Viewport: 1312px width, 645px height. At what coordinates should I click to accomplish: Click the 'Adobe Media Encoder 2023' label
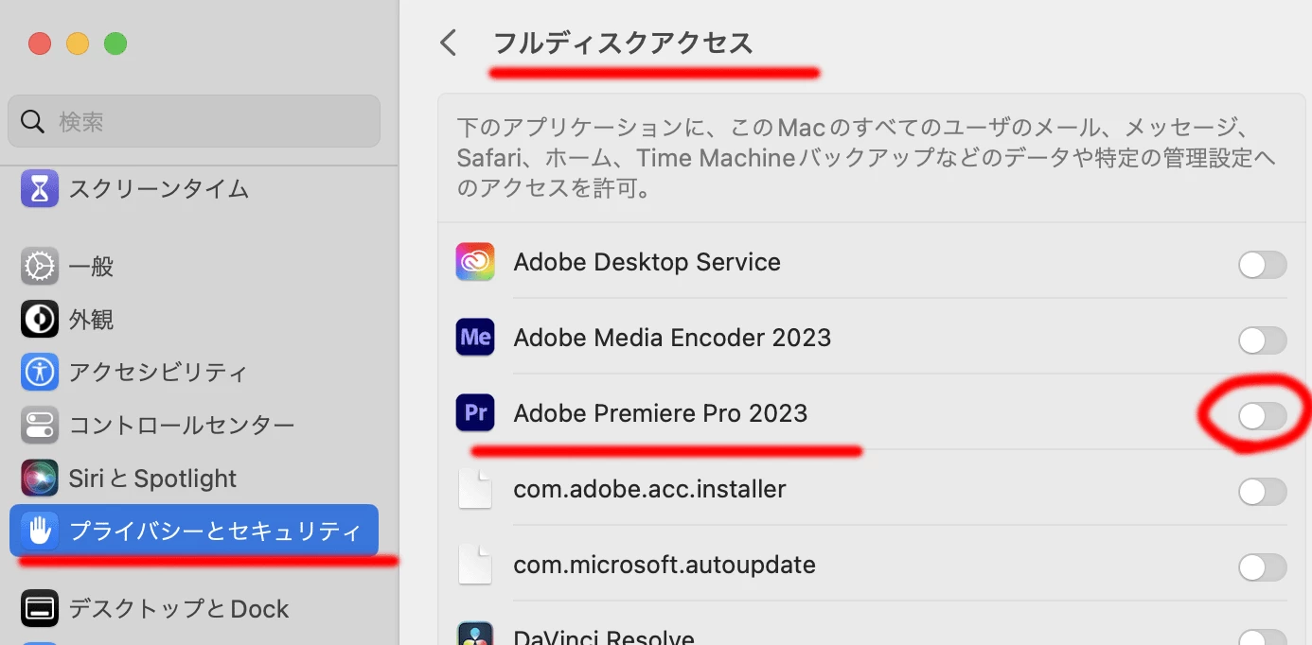tap(672, 338)
